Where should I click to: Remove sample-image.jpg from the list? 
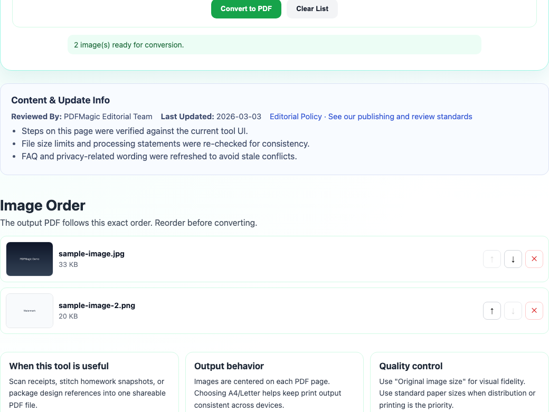(534, 259)
